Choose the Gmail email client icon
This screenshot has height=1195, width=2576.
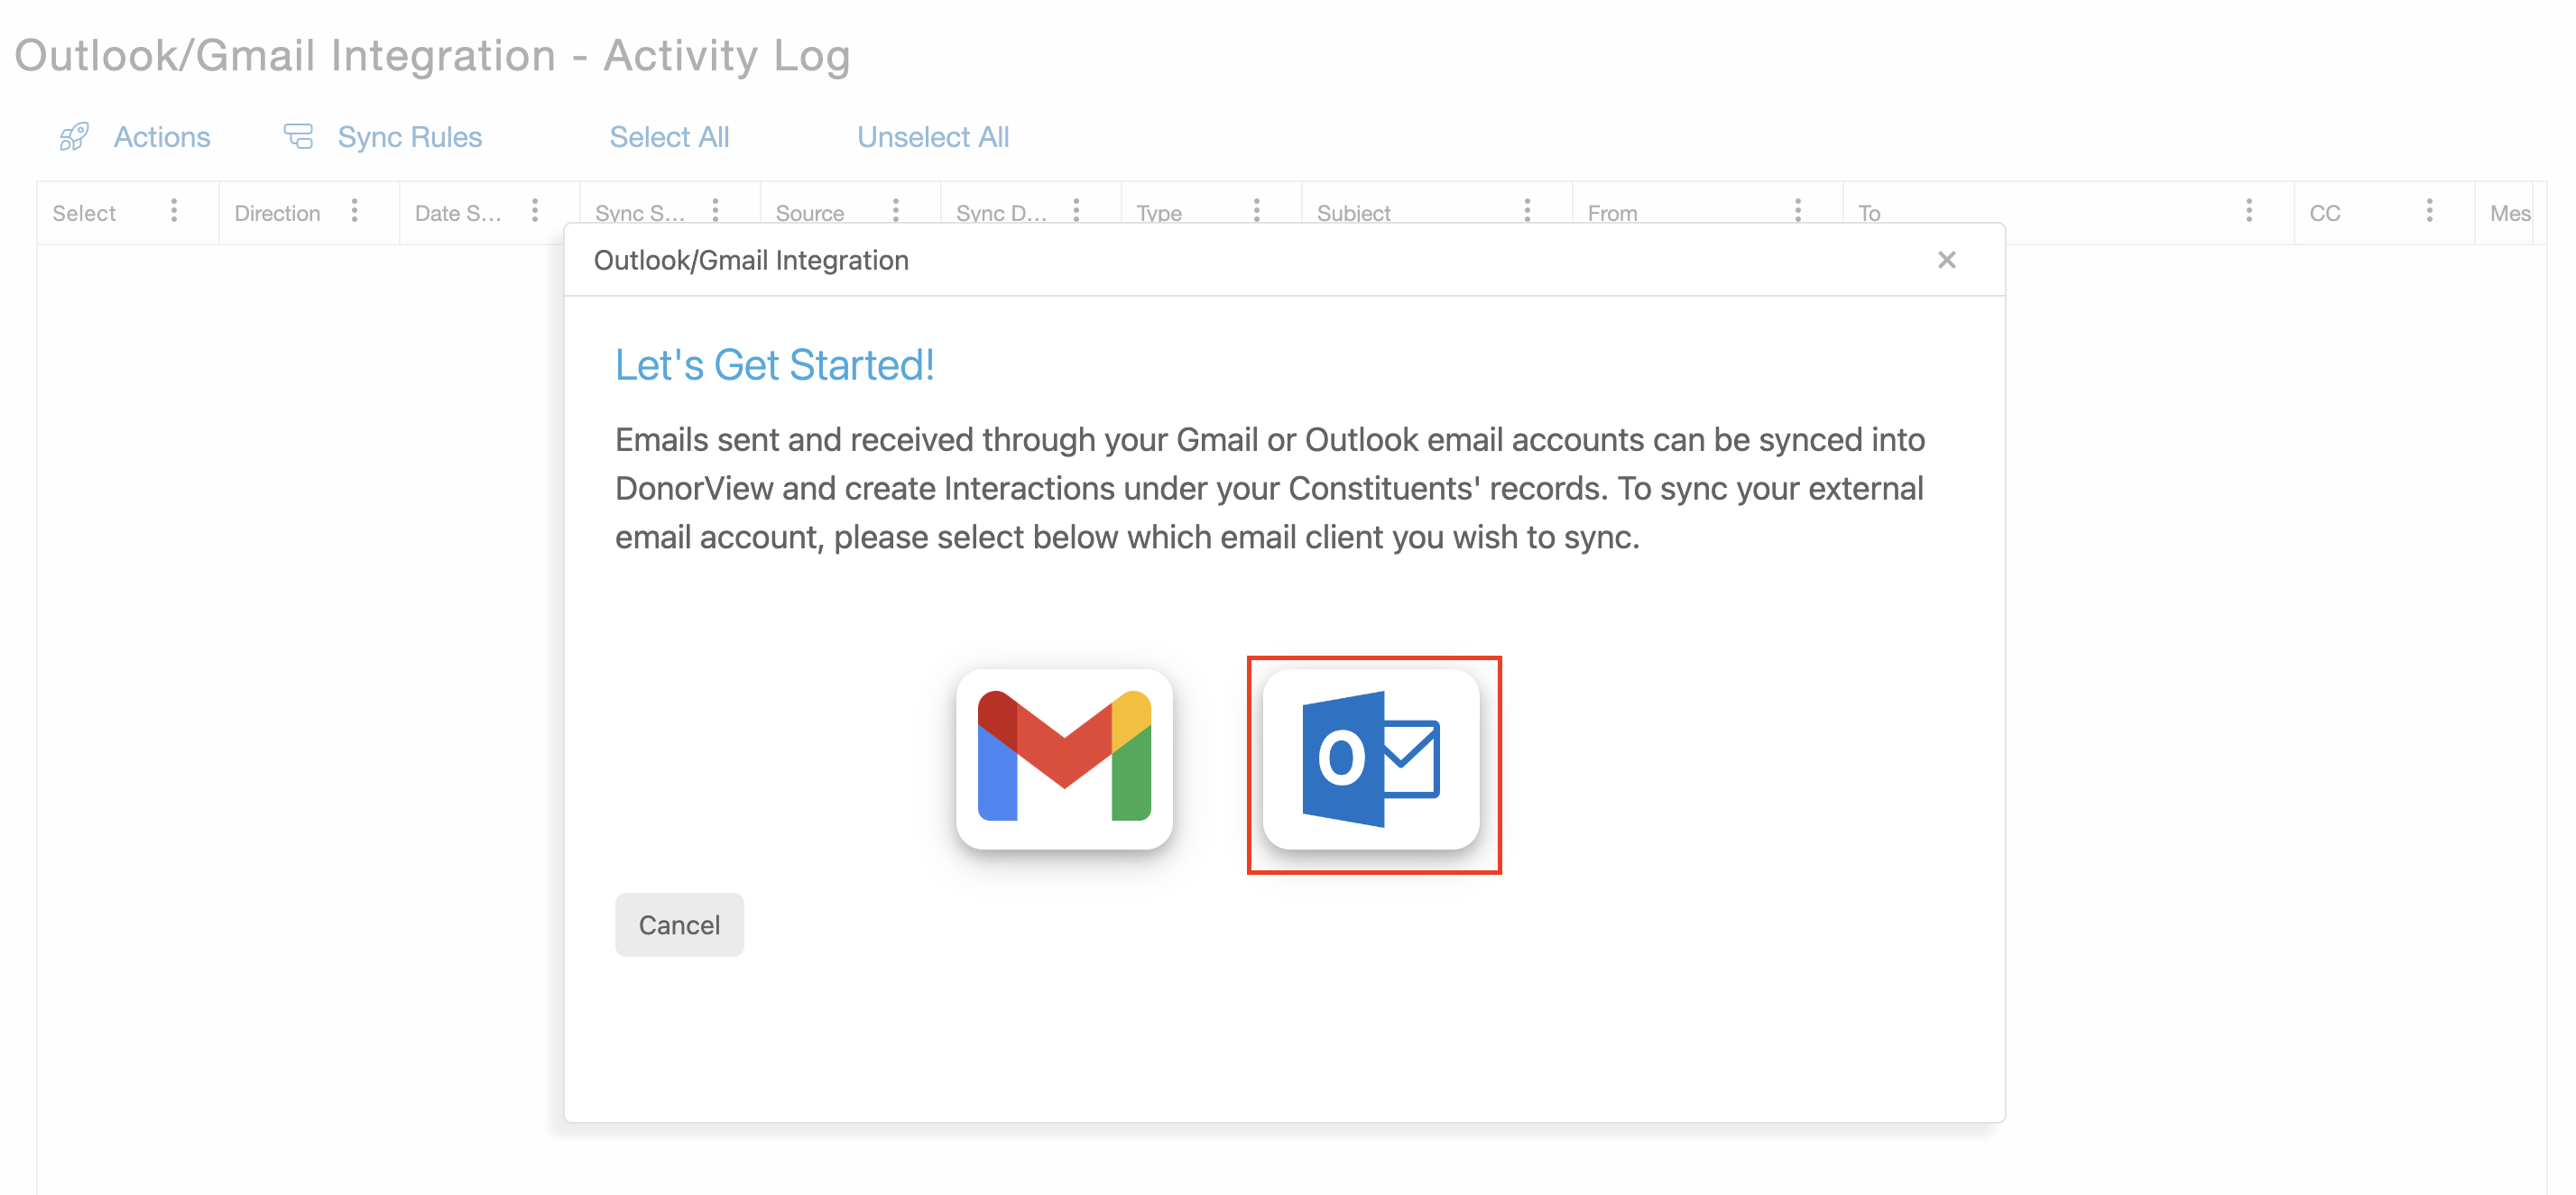(x=1064, y=758)
